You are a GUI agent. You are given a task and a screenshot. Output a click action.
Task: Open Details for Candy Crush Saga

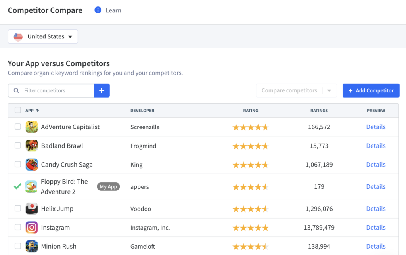(376, 165)
